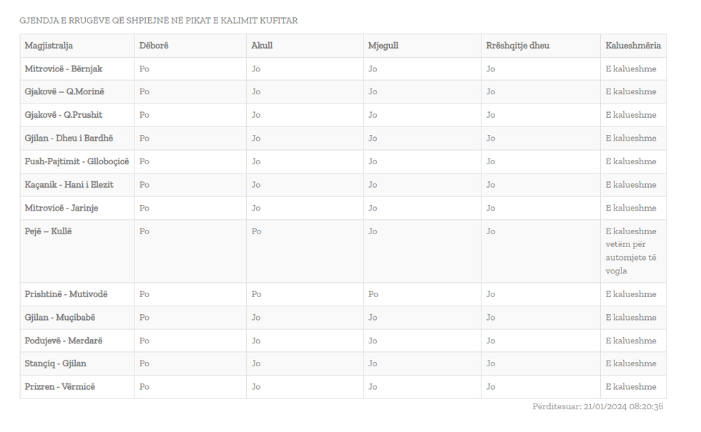This screenshot has width=701, height=432.
Task: Click the Gjilan - Dheu i Bardhë entry
Action: click(x=69, y=139)
